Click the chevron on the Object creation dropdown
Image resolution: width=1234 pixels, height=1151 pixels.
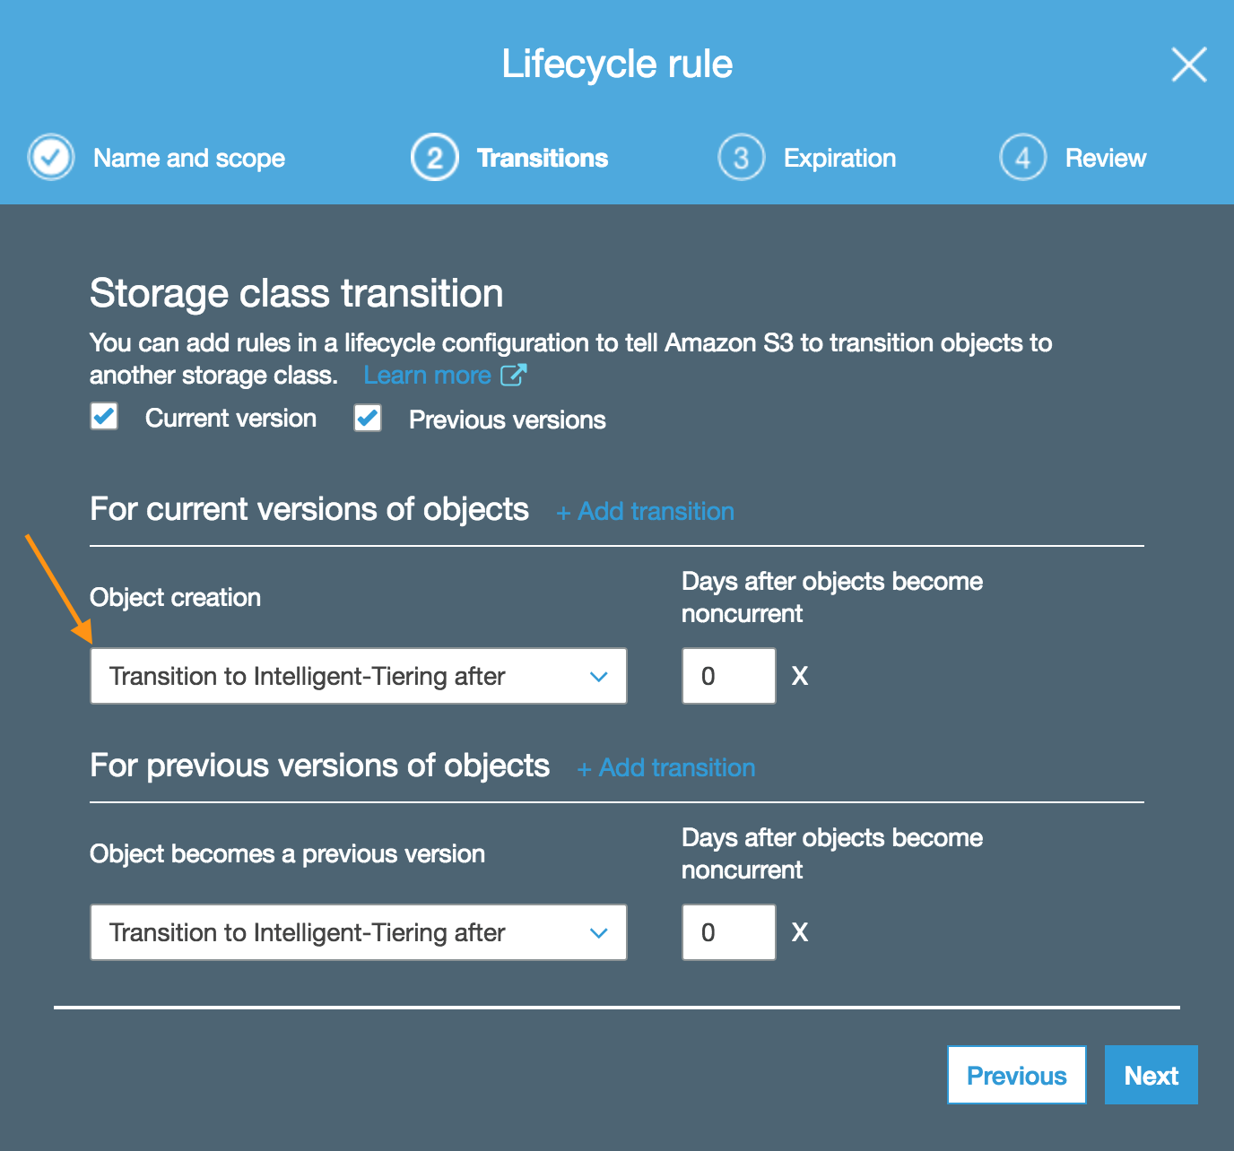pos(599,677)
